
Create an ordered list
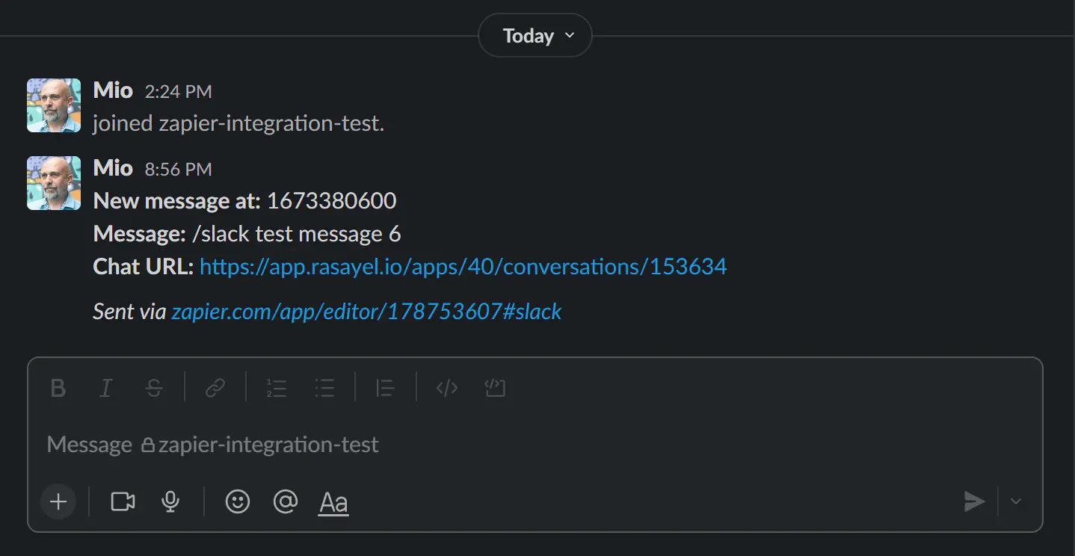coord(277,388)
